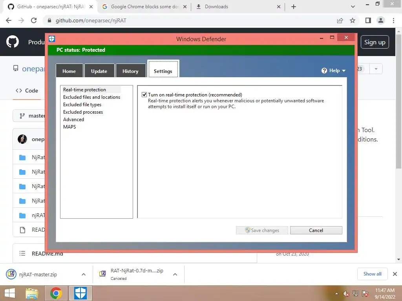Screen dimensions: 402x301
Task: Open the njRAT lowercase folder icon
Action: click(22, 215)
